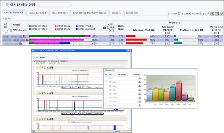Click the tallest red bar in disk chart
Viewport: 224px width, 133px height.
179,91
